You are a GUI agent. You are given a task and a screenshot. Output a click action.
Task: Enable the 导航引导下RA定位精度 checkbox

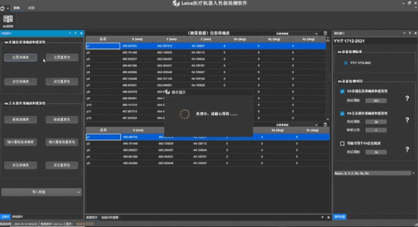[x=342, y=143]
